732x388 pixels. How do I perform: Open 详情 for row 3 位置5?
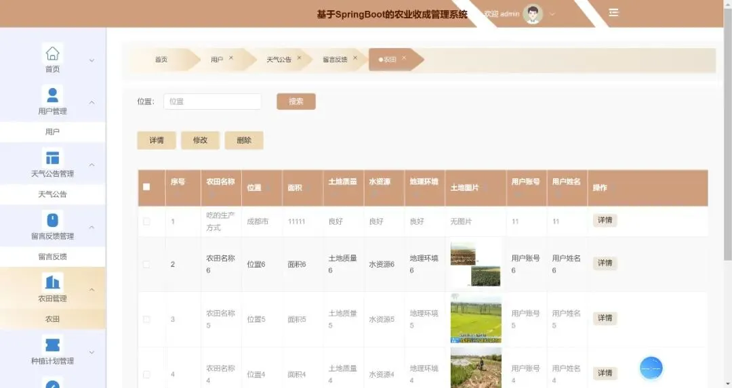click(605, 318)
